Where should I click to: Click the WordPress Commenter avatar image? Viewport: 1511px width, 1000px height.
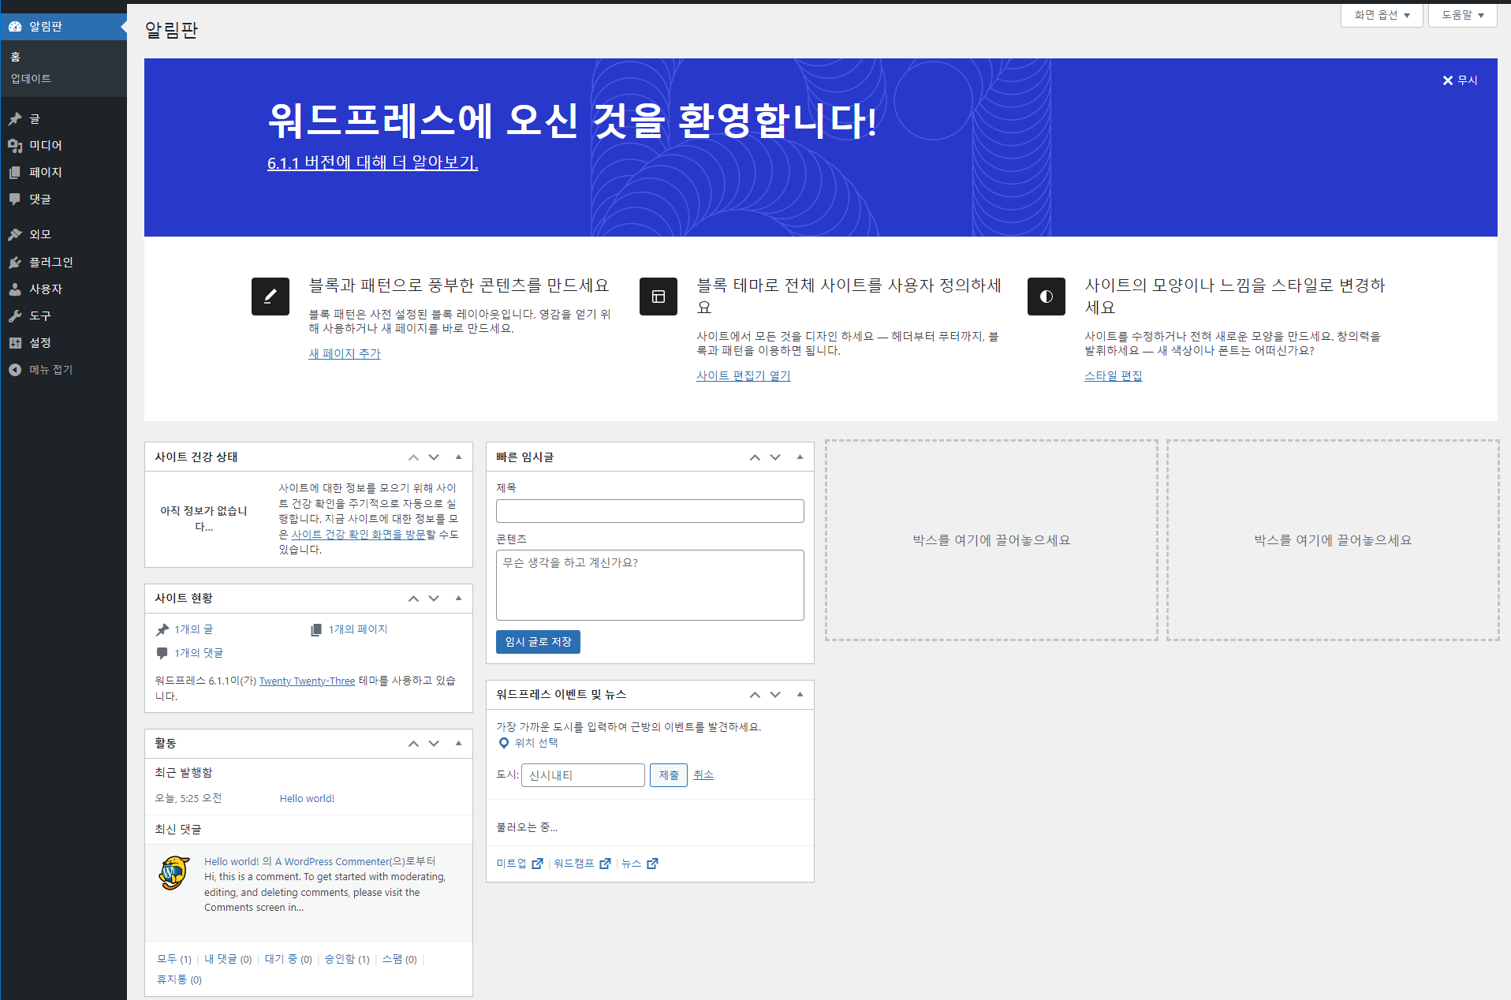(x=173, y=873)
